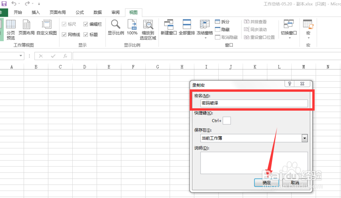The height and width of the screenshot is (198, 341).
Task: Click the confirm checkmark in formula bar
Action: pos(53,56)
